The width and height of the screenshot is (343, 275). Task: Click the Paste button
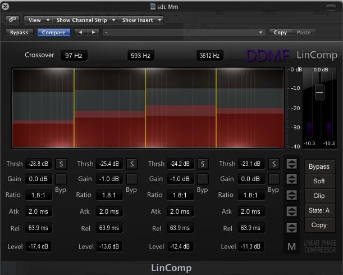(x=304, y=33)
